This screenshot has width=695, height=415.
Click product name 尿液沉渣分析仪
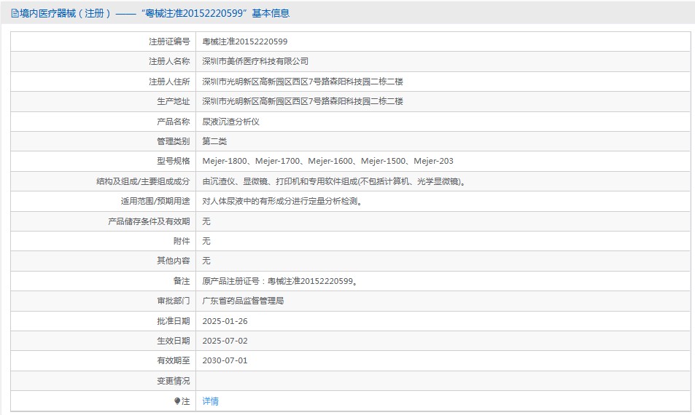[231, 122]
